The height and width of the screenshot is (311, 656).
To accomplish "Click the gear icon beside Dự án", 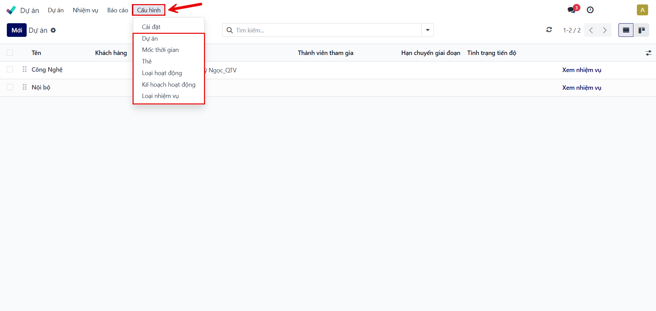I will (x=53, y=30).
